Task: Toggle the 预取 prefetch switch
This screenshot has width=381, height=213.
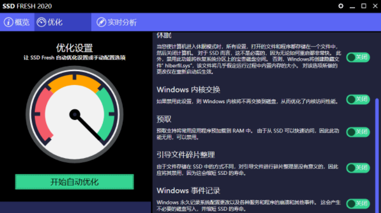Action: (x=358, y=132)
